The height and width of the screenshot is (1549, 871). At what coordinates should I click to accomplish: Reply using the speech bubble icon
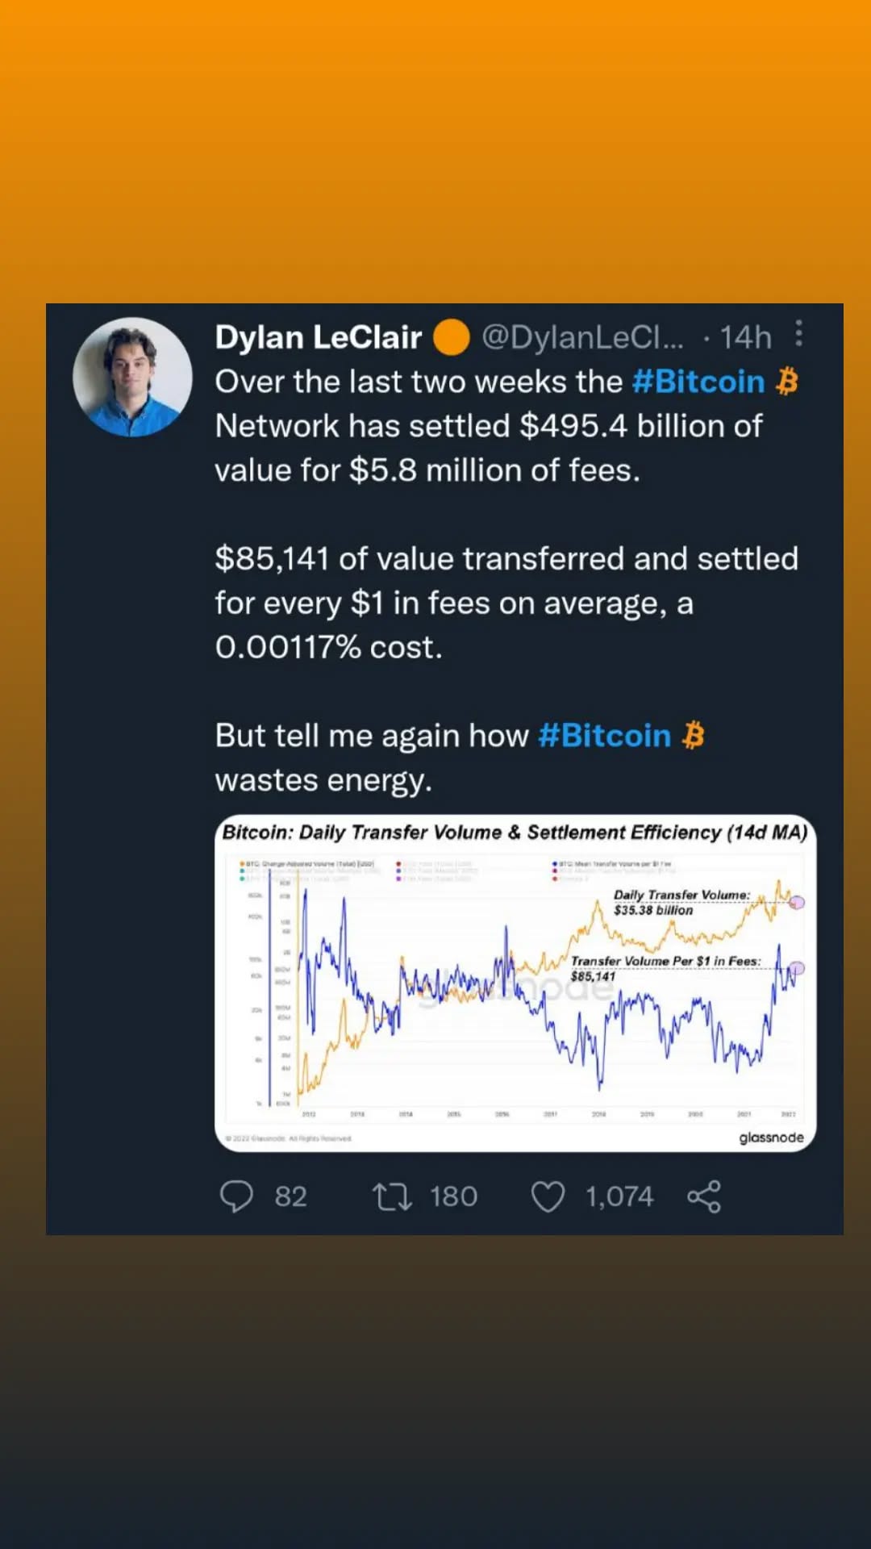[236, 1196]
